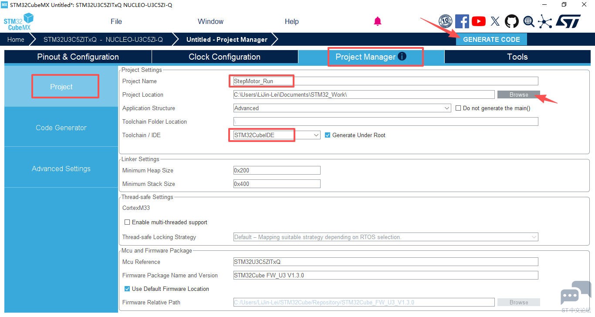Viewport: 595px width, 317px height.
Task: Click the 'Thread-safe Locking Strategy' label
Action: click(159, 237)
